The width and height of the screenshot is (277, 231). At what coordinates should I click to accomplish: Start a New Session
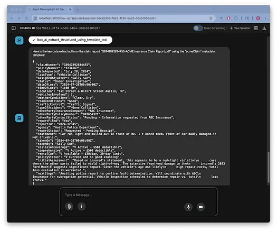click(x=240, y=28)
